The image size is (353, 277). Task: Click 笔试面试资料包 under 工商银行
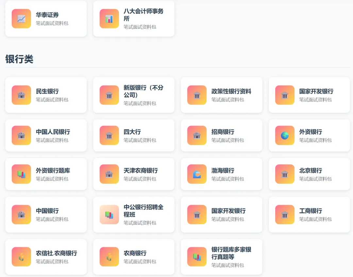315,219
